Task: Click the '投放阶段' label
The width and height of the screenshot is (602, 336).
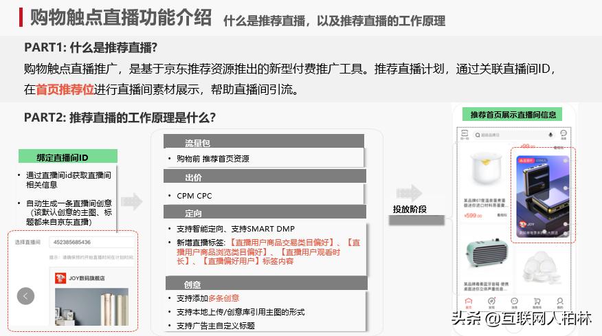Action: click(x=410, y=210)
